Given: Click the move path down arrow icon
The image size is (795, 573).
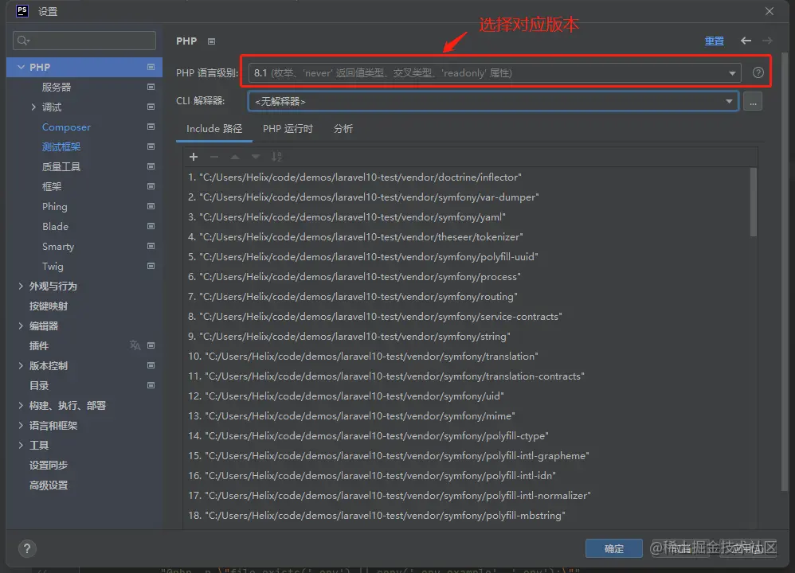Looking at the screenshot, I should (256, 157).
